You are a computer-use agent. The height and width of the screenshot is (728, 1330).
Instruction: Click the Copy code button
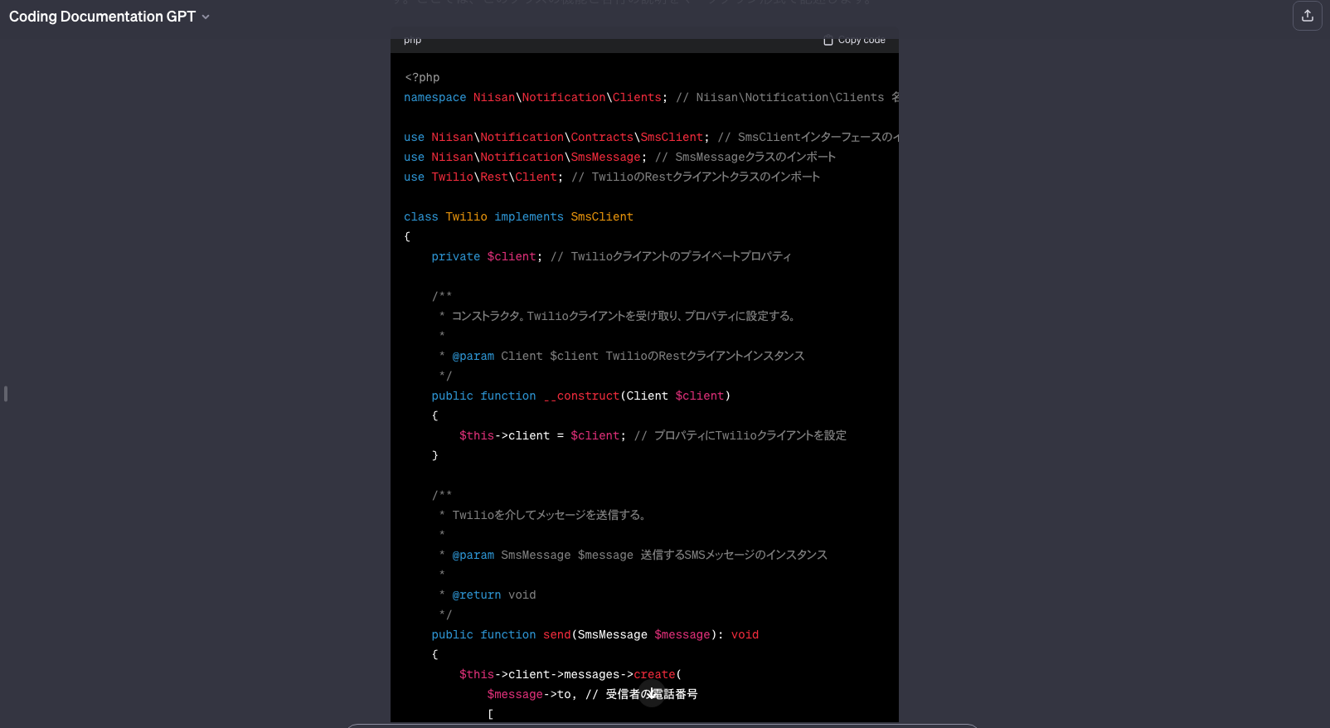(x=854, y=40)
